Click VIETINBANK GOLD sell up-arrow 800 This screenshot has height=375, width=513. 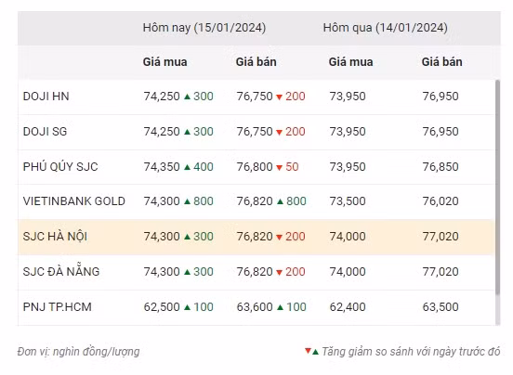pyautogui.click(x=292, y=201)
